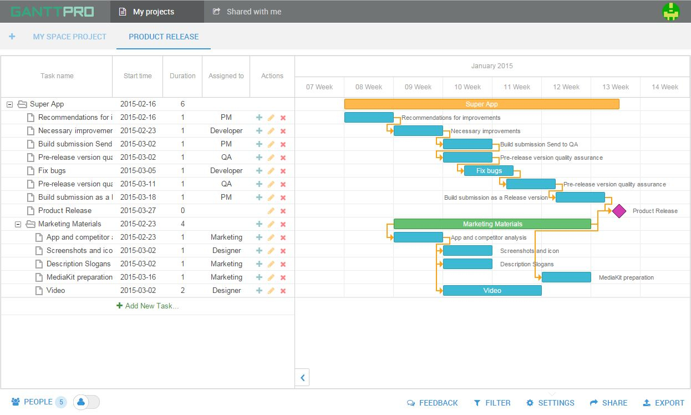Screen dimensions: 691x415
Task: Click the user avatar in top right
Action: point(671,12)
